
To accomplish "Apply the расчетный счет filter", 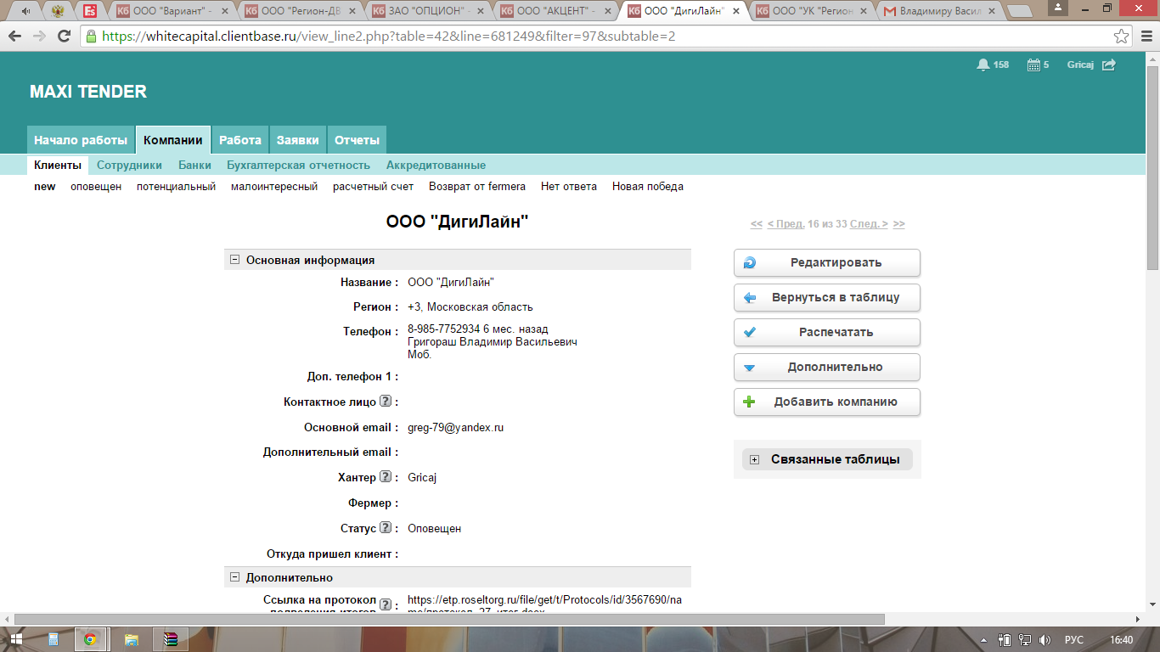I will 373,186.
